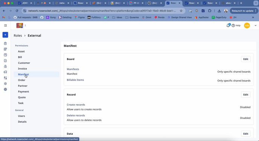Click the organization logo thumbnail
The image size is (259, 141).
click(x=20, y=25)
